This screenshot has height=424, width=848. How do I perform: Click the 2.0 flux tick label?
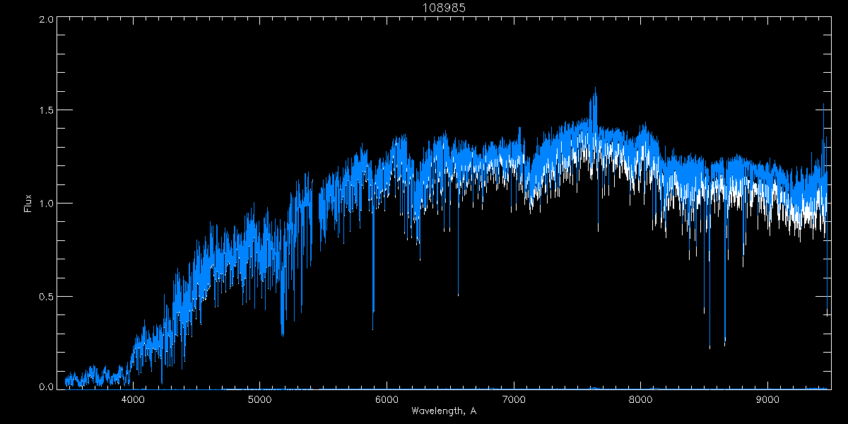click(46, 20)
